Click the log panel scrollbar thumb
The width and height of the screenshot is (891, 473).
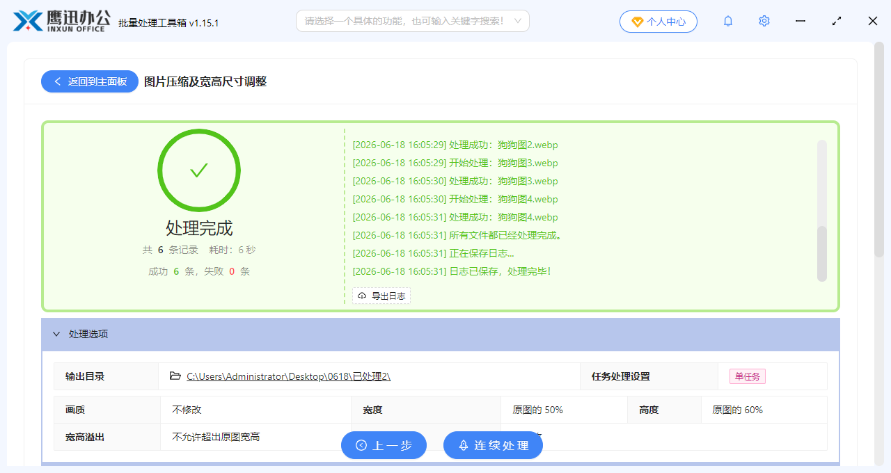(822, 254)
